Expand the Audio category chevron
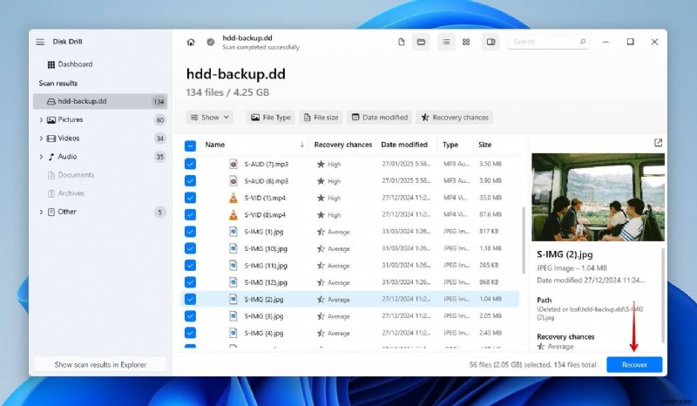The image size is (697, 406). tap(41, 157)
